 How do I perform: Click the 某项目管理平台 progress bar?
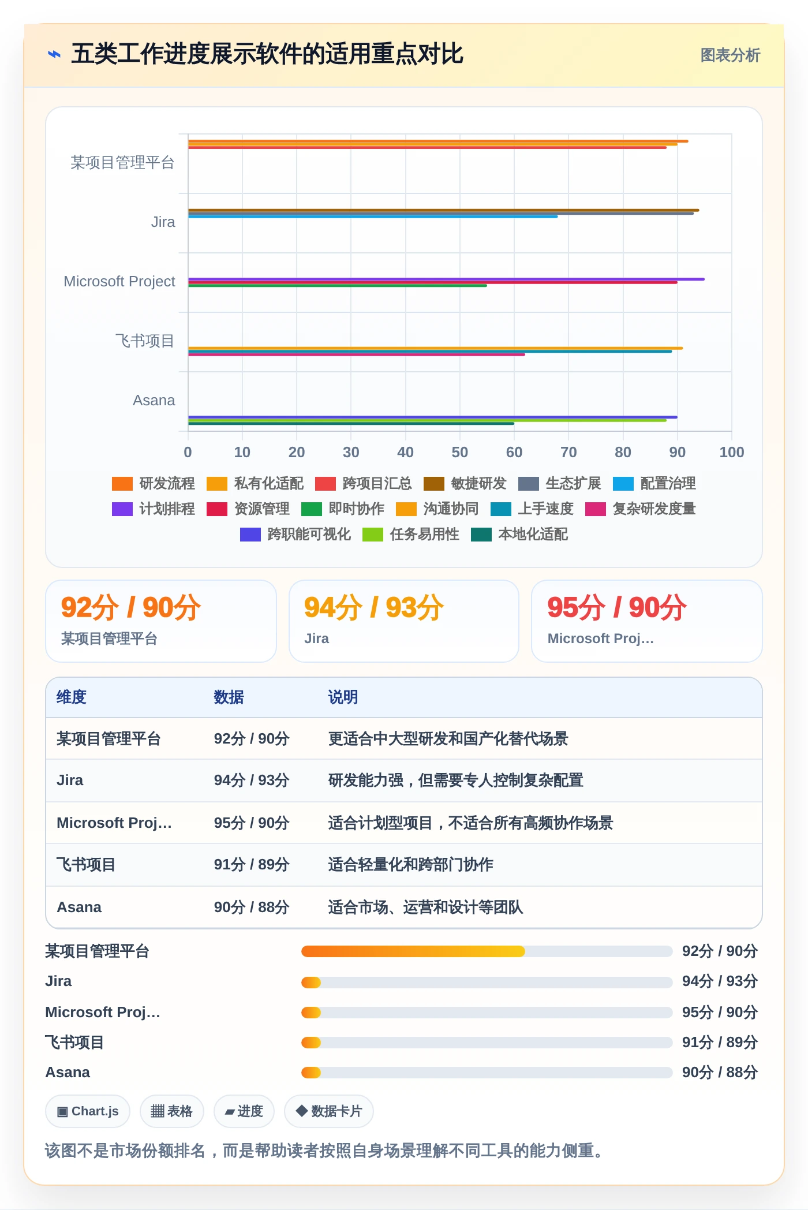tap(487, 951)
